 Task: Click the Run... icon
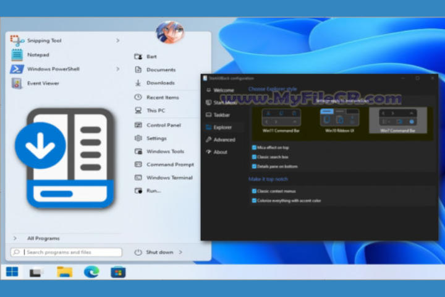coord(138,191)
